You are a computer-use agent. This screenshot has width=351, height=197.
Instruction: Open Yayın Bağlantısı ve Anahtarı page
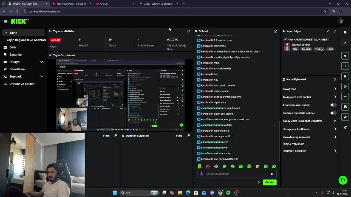pyautogui.click(x=26, y=40)
